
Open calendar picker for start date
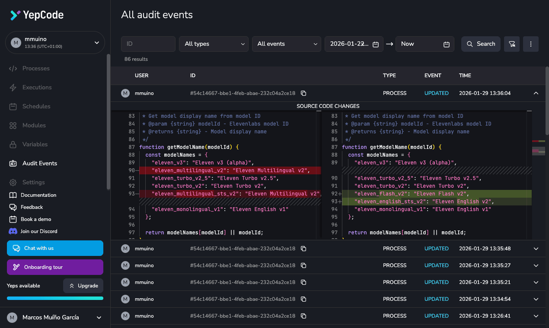point(376,44)
